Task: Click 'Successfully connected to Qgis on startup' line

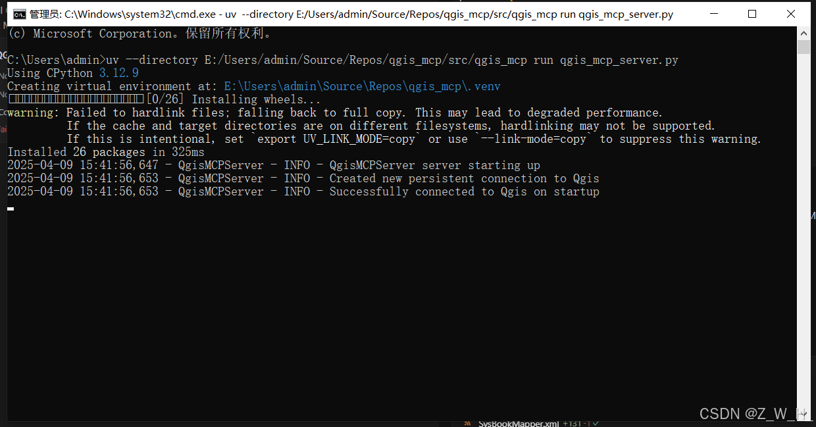Action: [x=303, y=191]
